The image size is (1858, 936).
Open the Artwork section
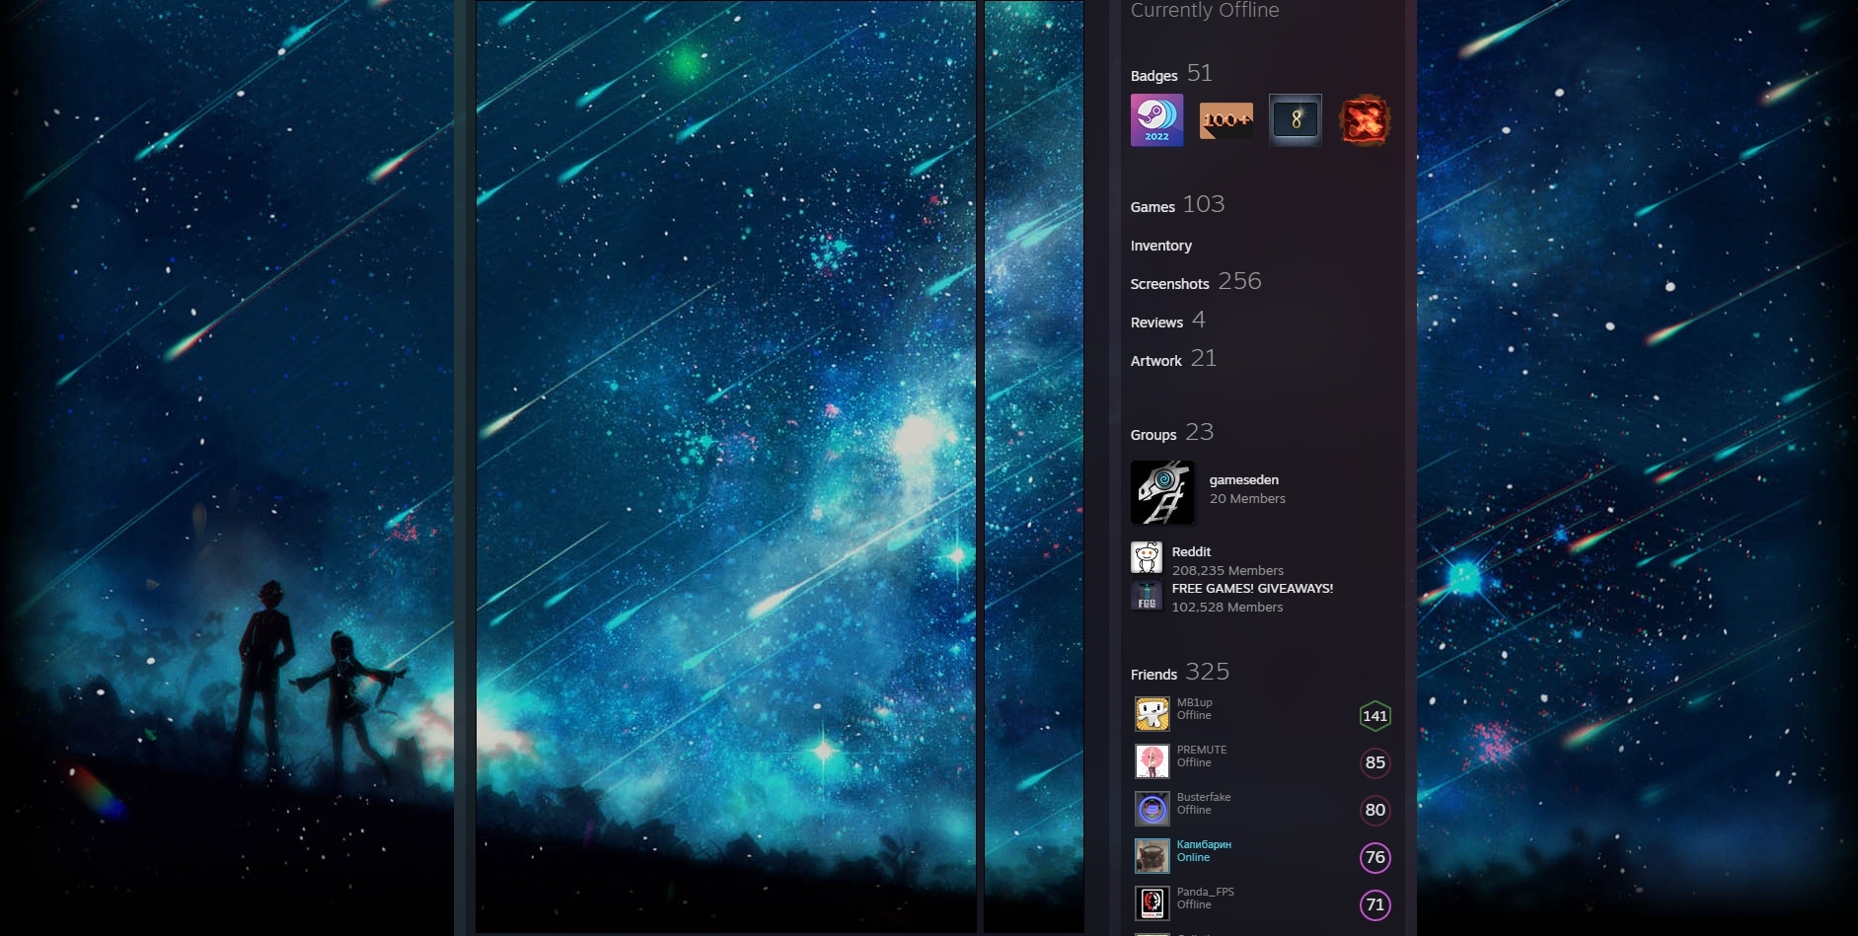coord(1154,360)
